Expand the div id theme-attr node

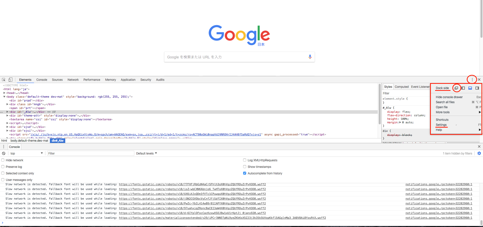coord(7,116)
